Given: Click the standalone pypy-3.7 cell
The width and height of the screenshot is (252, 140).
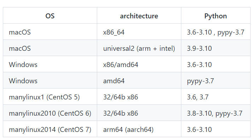Looking at the screenshot, I should click(216, 80).
